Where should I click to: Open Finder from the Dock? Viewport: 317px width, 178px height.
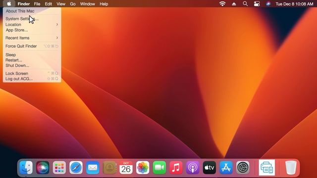point(26,168)
